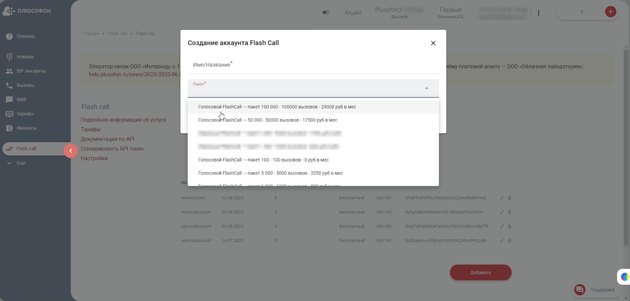Open Настройки link
The height and width of the screenshot is (301, 630).
(94, 158)
